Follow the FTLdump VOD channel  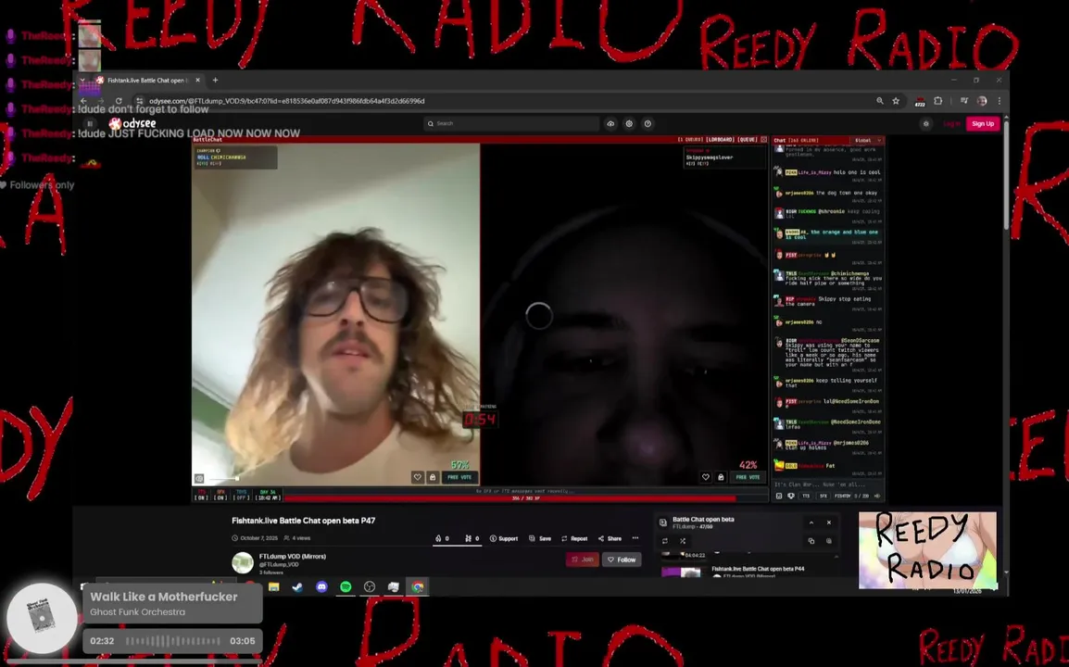(x=622, y=560)
